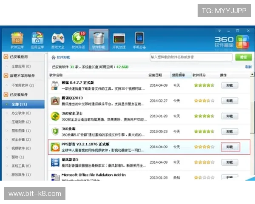Collapse the 已安装软件 sidebar section

6,94
